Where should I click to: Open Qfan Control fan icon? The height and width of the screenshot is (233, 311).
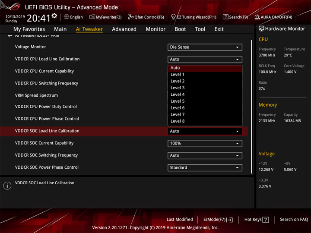[130, 17]
